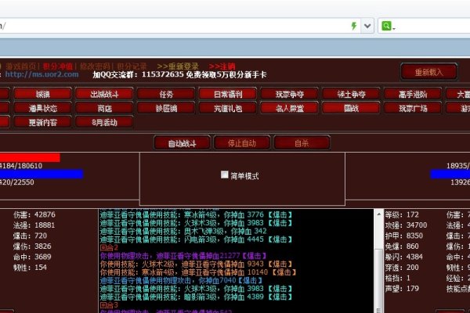Viewport: 470px width, 313px height.
Task: Click the 韧性: 154 stat
Action: click(30, 267)
